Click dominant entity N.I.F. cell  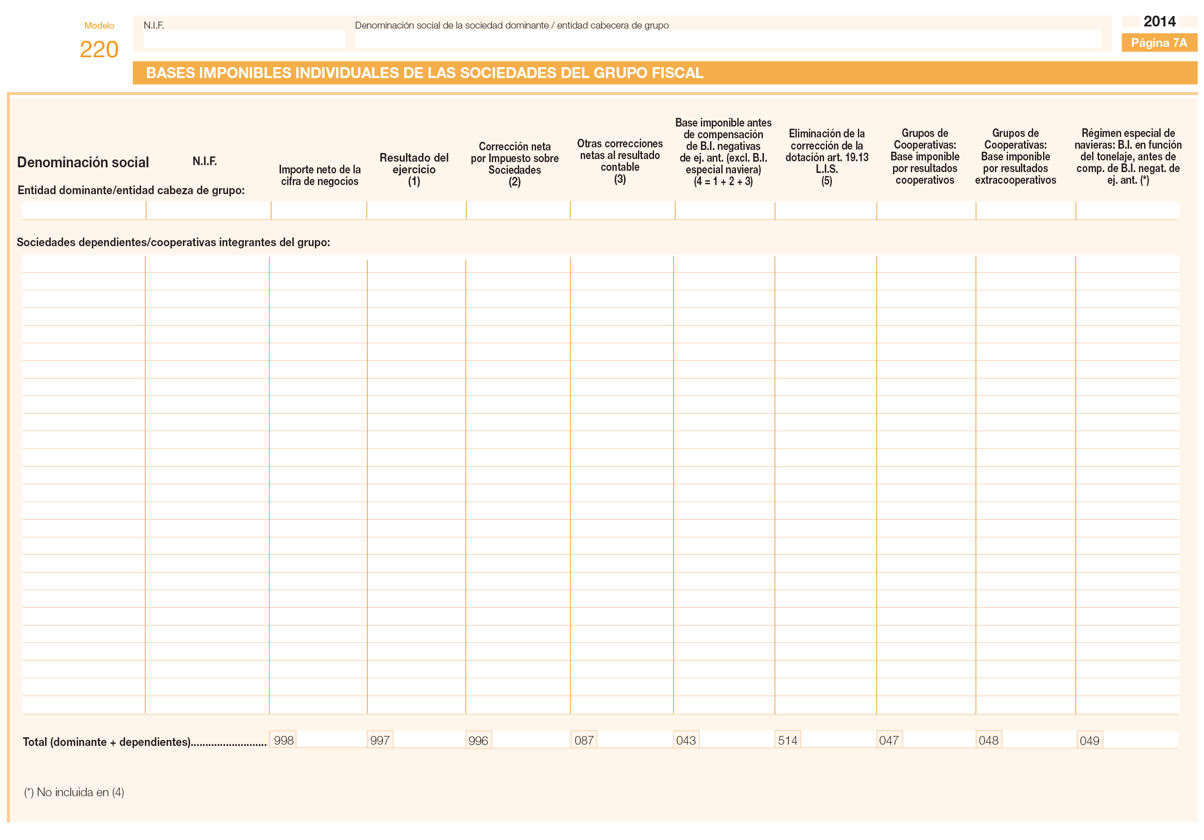pos(208,210)
